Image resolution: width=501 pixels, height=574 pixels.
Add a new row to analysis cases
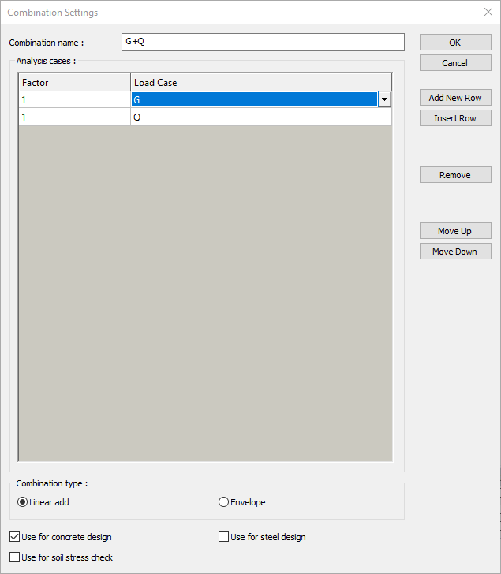coord(454,98)
